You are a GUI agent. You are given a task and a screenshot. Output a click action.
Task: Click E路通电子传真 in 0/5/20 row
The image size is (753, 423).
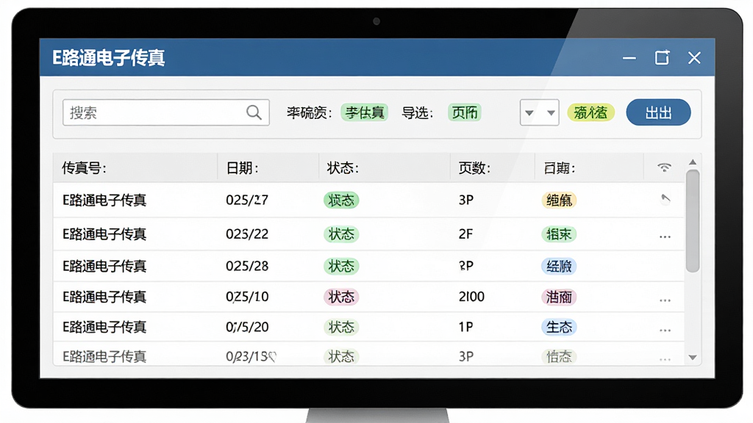(104, 327)
